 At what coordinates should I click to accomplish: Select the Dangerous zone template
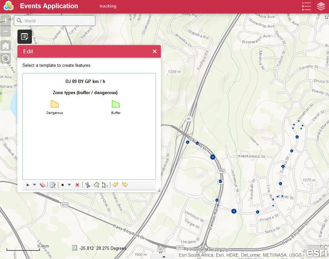(55, 104)
